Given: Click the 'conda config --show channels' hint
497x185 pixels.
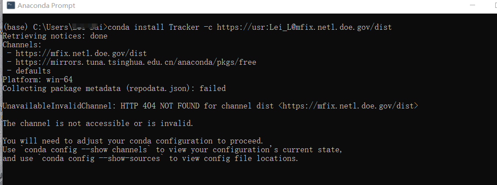Looking at the screenshot, I should tap(86, 150).
